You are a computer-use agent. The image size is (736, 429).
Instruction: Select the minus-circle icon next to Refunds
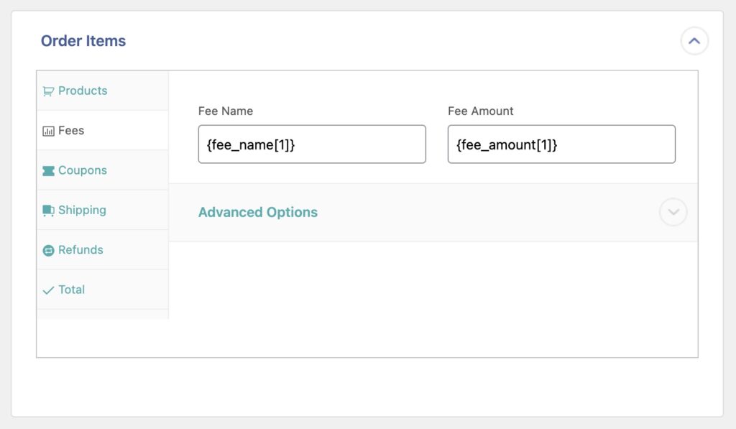(49, 249)
